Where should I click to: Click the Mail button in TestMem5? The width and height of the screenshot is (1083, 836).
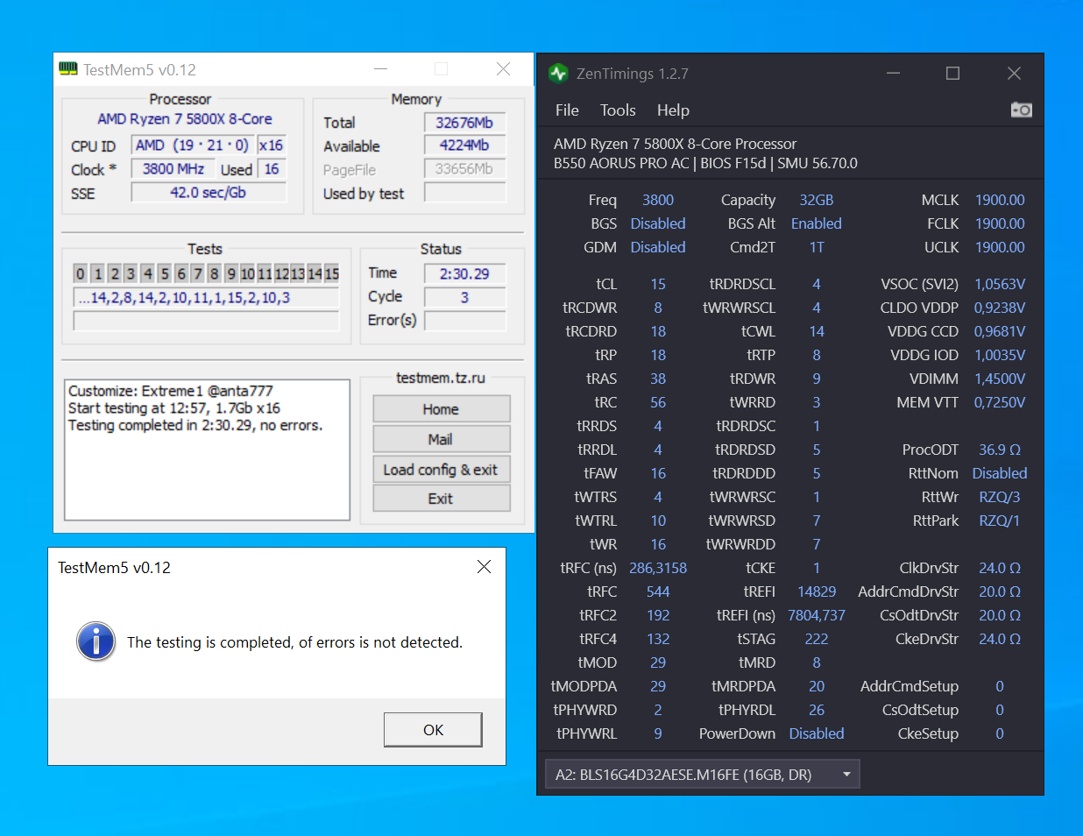(441, 439)
